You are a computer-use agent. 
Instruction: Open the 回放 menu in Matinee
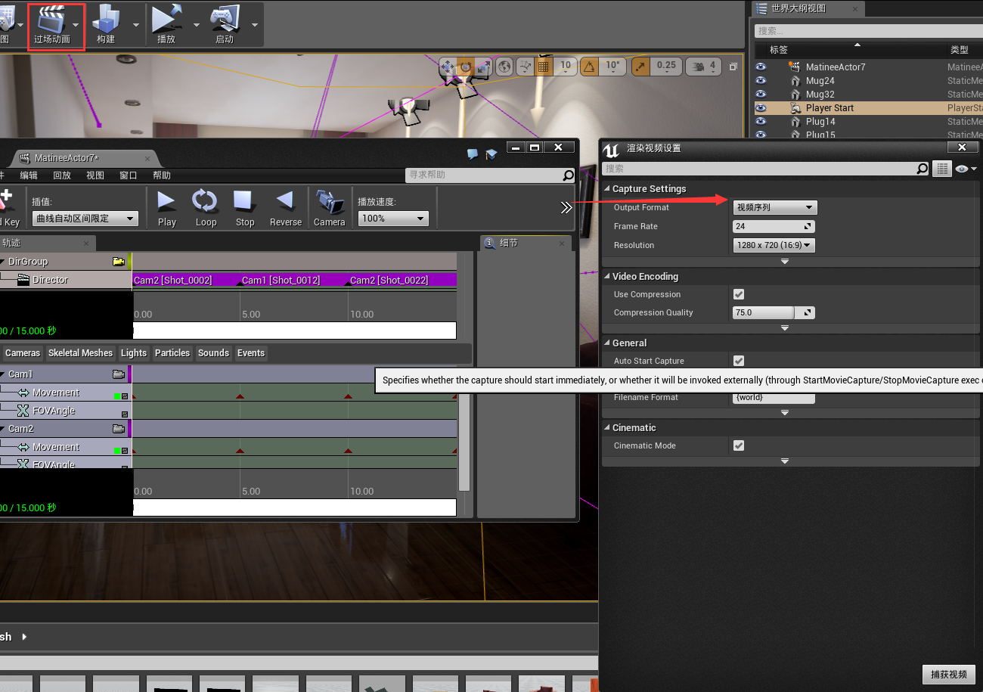tap(62, 175)
